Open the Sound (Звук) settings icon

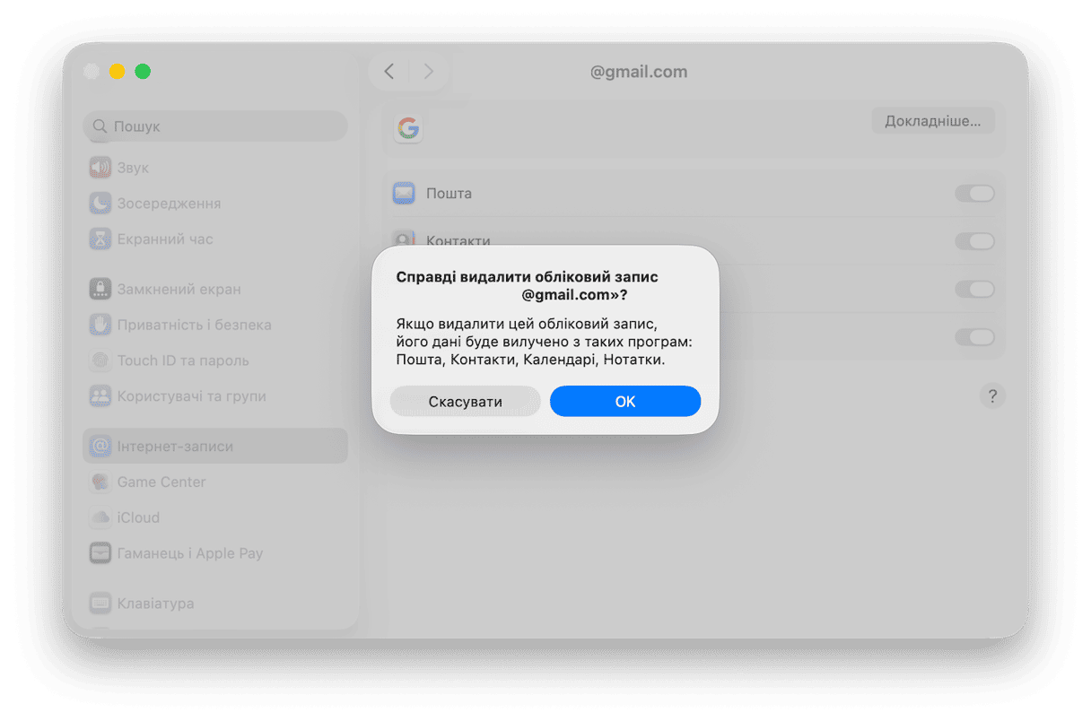tap(100, 168)
